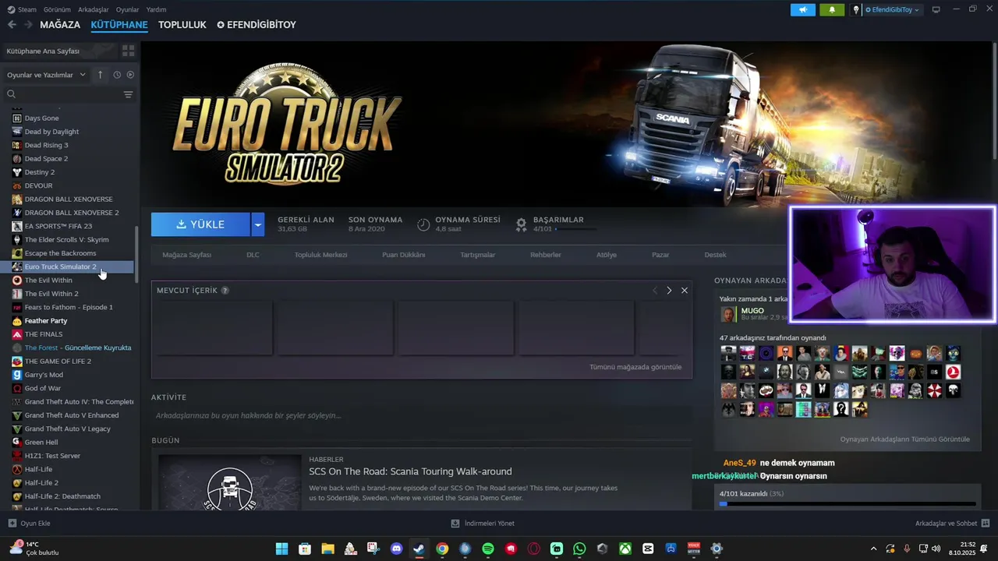The width and height of the screenshot is (998, 561).
Task: Open the Topluluk Merkezi link
Action: [x=320, y=255]
